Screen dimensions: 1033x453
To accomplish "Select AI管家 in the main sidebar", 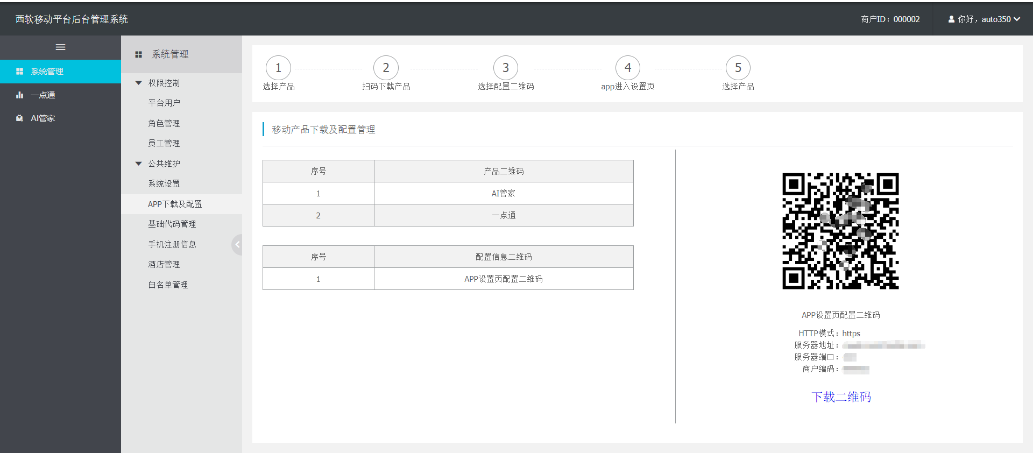I will pos(60,118).
